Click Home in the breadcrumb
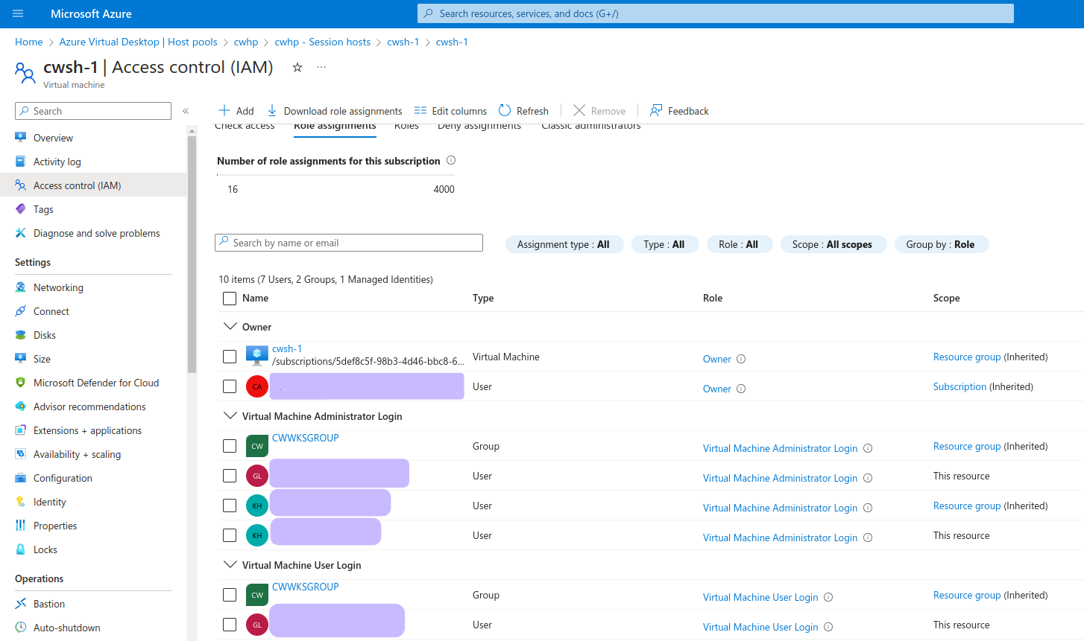This screenshot has height=641, width=1084. pyautogui.click(x=29, y=42)
